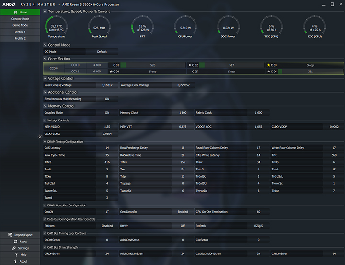Viewport: 345px width, 265px height.
Task: Open Profile 2
Action: tap(20, 38)
